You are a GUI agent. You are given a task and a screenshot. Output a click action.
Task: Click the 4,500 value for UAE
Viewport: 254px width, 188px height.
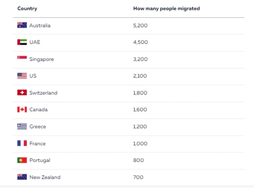141,42
